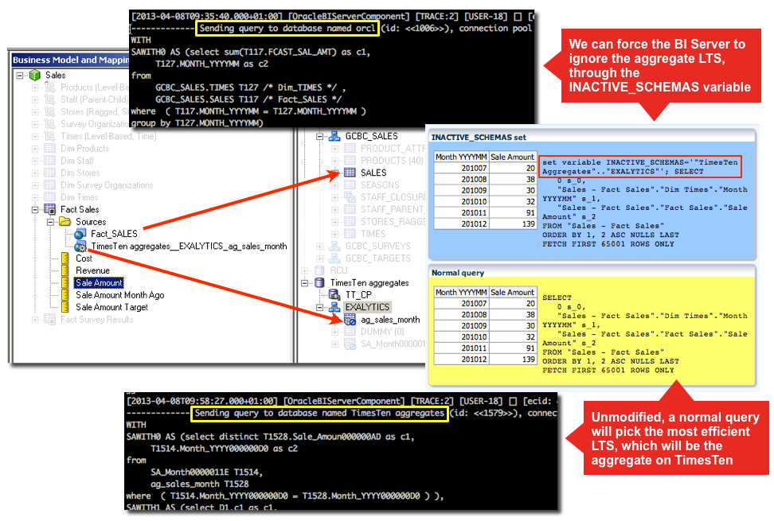Click the GCBC_SALES schema icon

335,137
